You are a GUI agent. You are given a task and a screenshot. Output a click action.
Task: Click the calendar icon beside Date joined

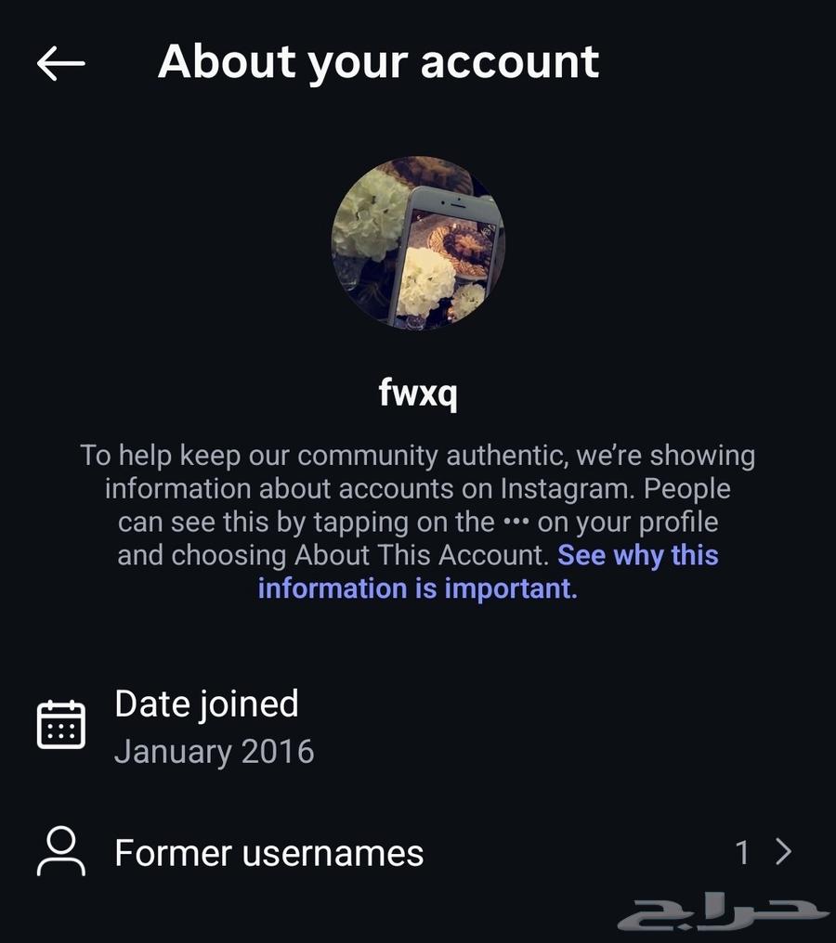(60, 725)
